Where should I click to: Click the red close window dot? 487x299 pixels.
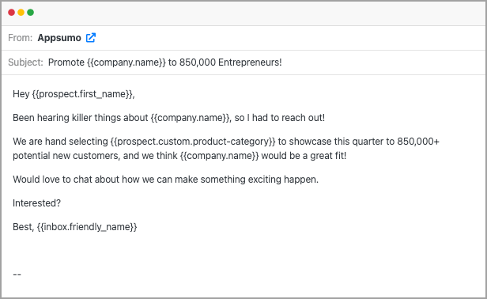click(x=12, y=13)
